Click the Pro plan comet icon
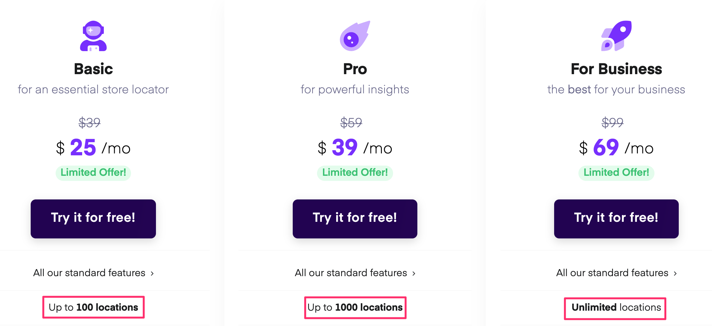 tap(355, 36)
